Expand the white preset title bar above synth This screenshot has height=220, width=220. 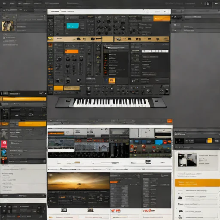point(109,12)
